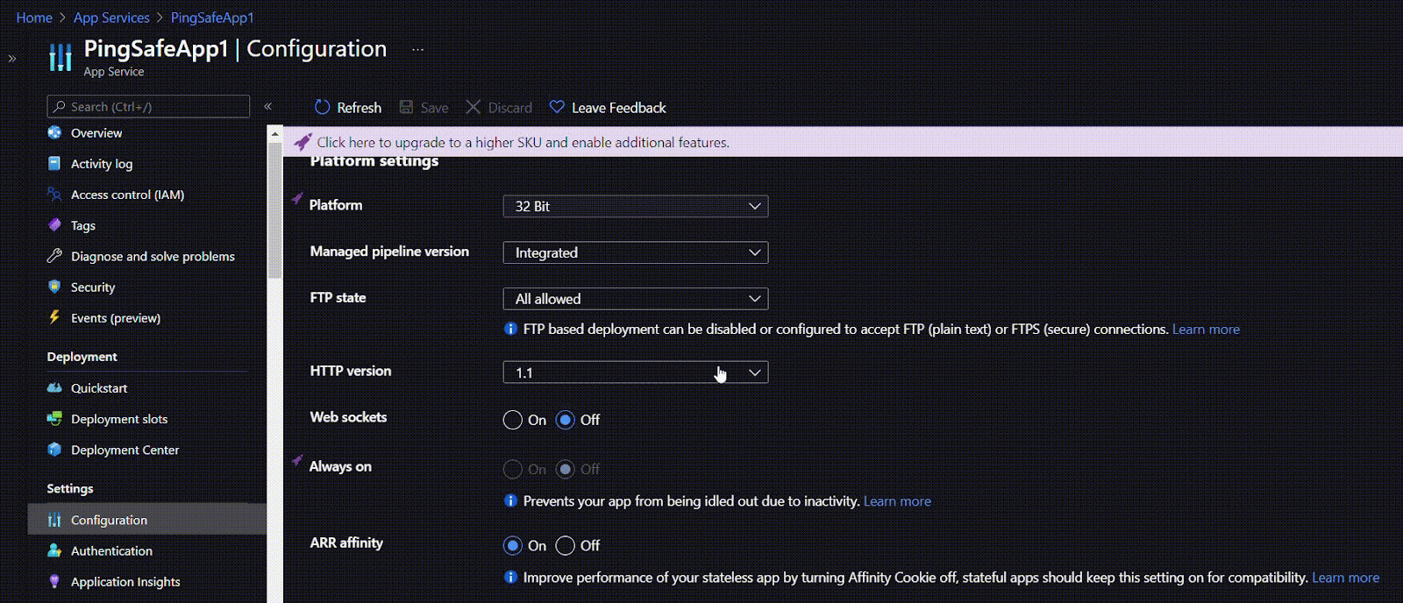Open Overview from the sidebar icon
This screenshot has height=603, width=1403.
[x=54, y=132]
